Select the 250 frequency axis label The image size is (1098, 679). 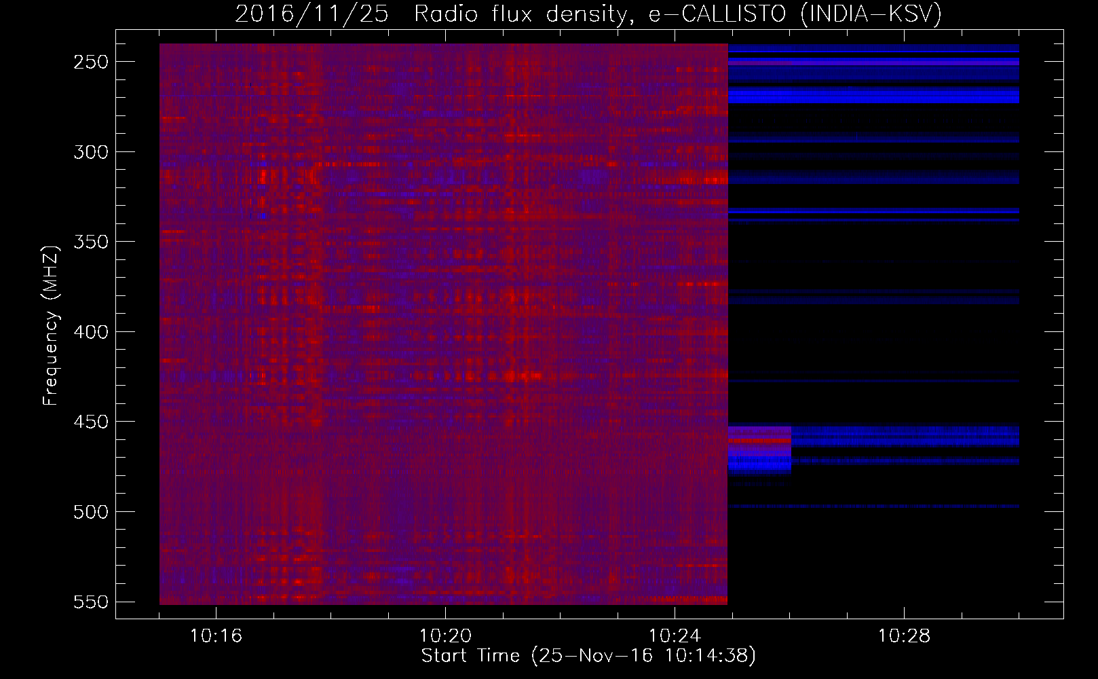click(91, 62)
